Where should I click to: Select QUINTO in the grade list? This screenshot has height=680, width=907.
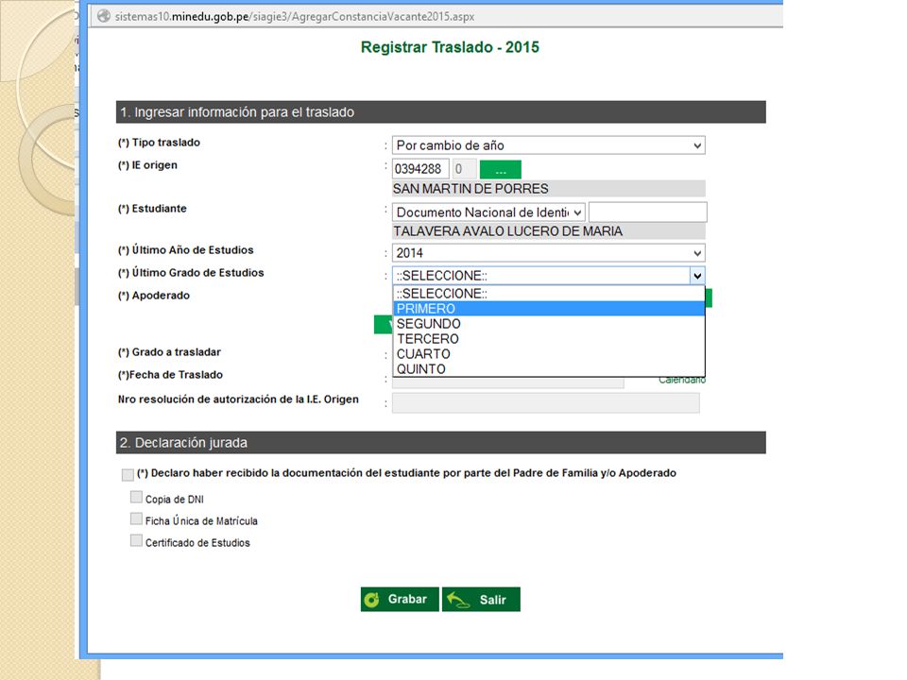click(x=548, y=369)
